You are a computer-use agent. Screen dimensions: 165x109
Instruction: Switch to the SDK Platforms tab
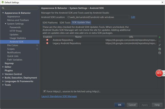[x=50, y=23]
